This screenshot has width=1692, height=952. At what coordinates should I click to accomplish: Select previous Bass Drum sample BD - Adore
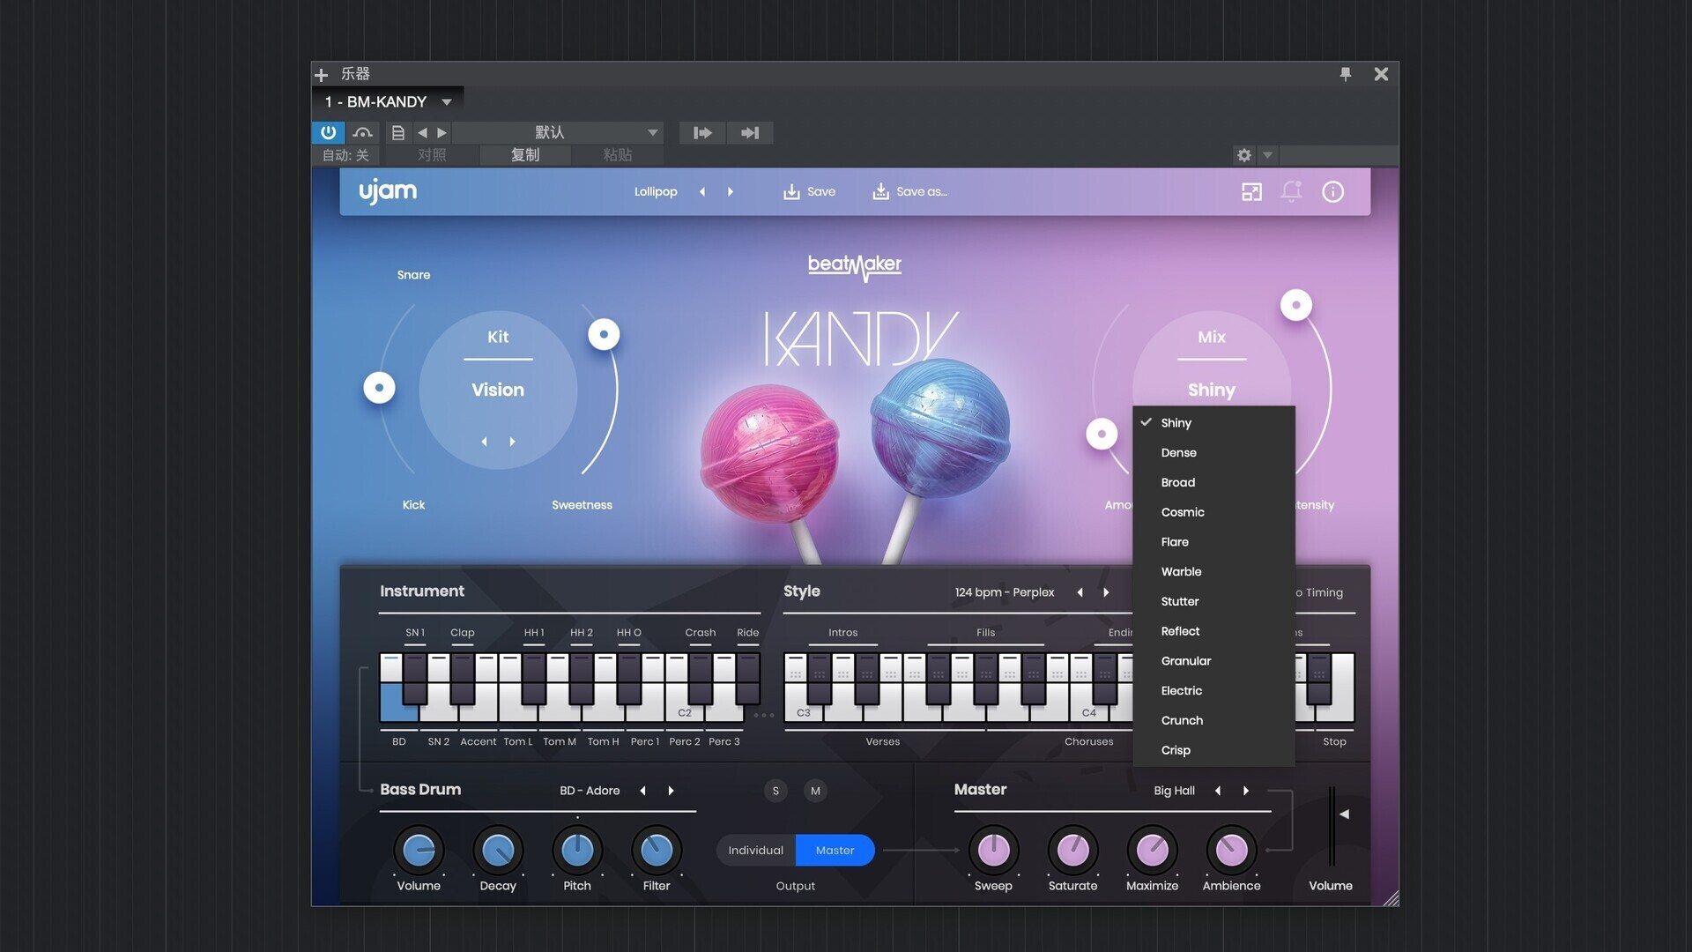tap(642, 791)
